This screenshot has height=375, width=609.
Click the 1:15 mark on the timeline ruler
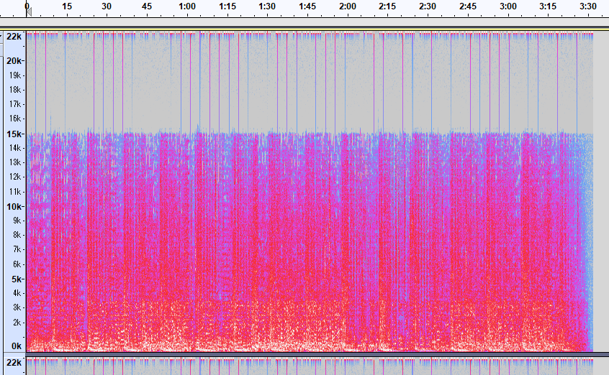[x=227, y=6]
